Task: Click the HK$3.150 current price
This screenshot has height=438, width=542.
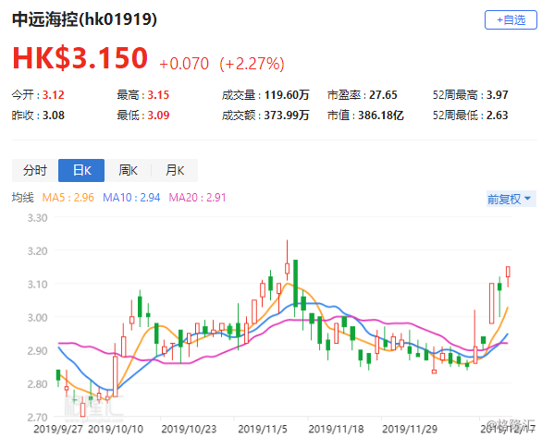Action: coord(80,57)
